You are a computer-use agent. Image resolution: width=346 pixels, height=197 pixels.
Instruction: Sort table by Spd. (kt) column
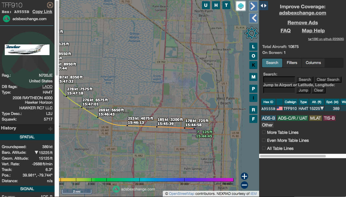pos(332,102)
